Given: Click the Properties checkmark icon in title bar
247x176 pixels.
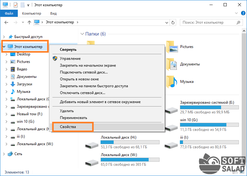Looking at the screenshot, I should coord(16,5).
